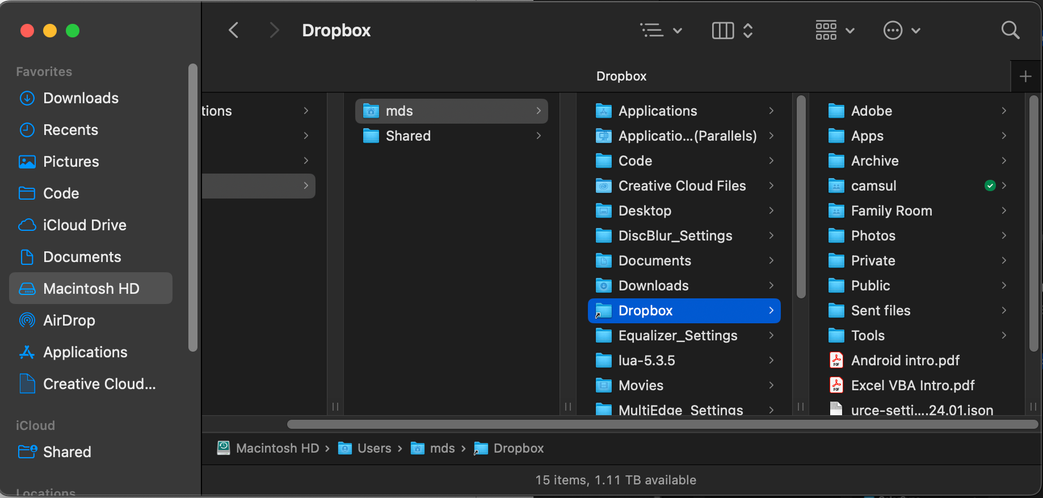The image size is (1043, 498).
Task: Select the Movies folder
Action: point(684,386)
